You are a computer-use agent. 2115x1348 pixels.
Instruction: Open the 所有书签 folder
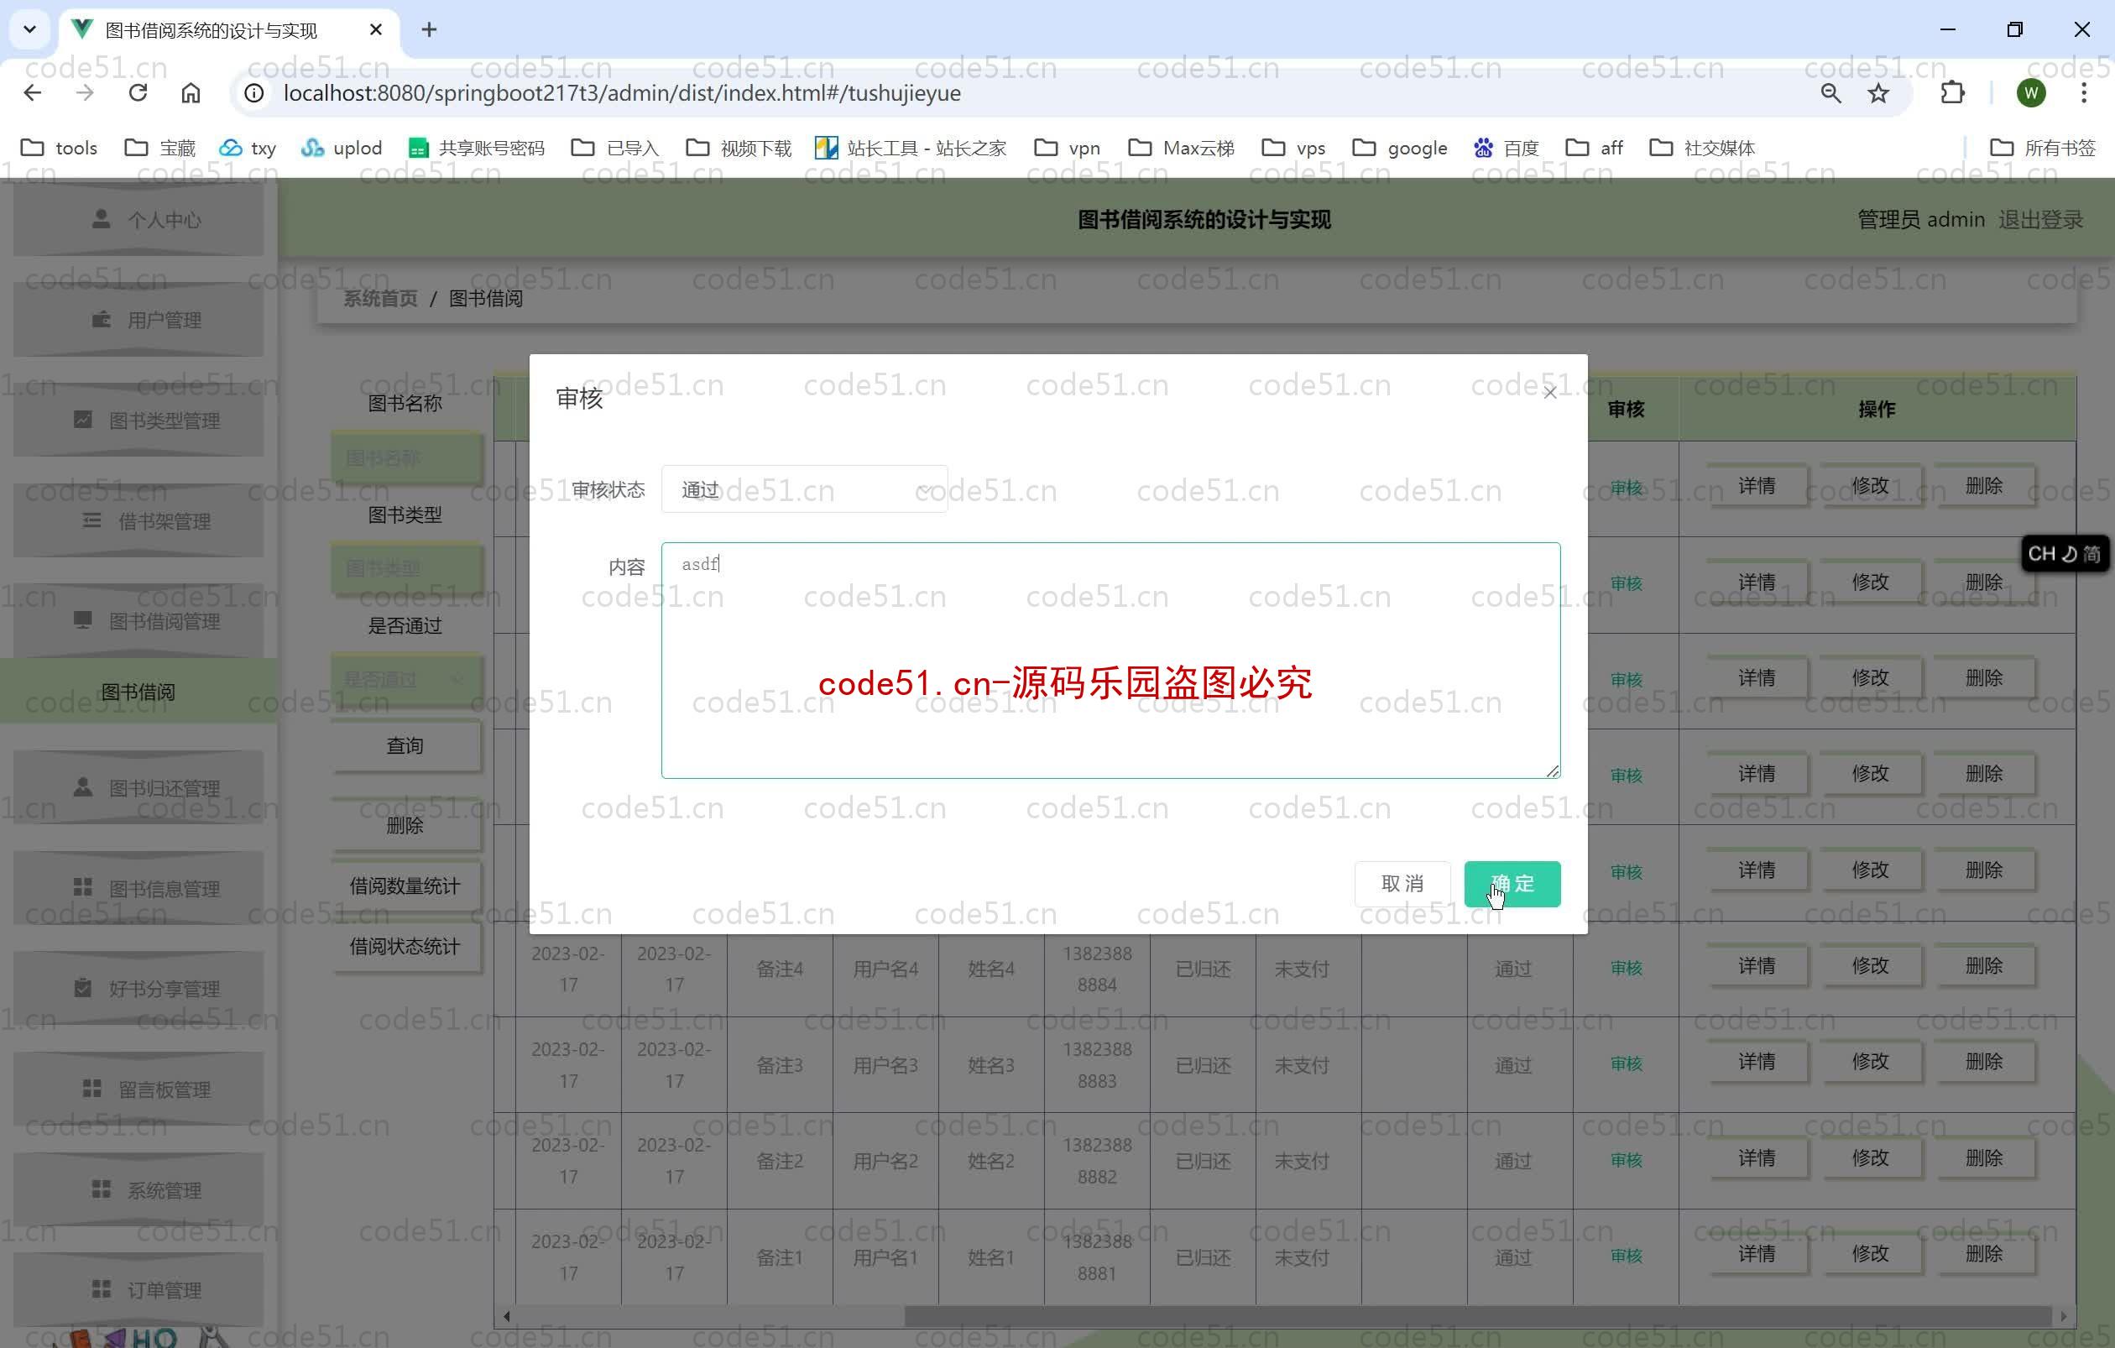click(2043, 148)
